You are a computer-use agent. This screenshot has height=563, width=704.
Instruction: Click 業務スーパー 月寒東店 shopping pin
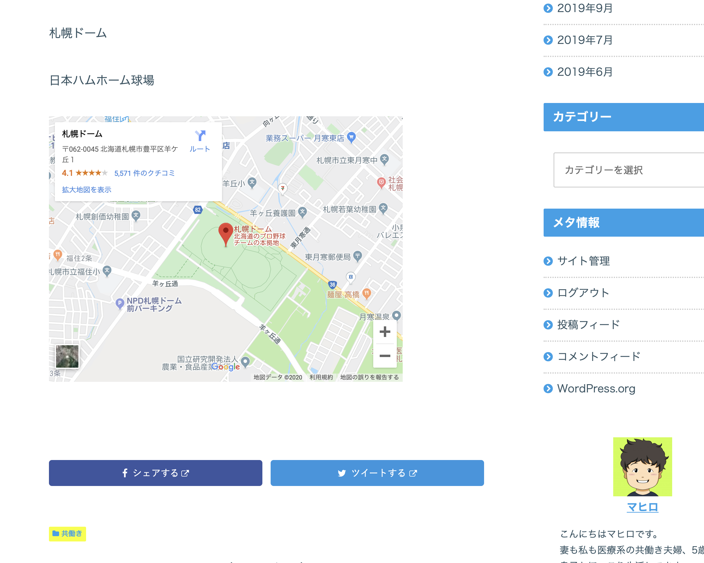(351, 138)
